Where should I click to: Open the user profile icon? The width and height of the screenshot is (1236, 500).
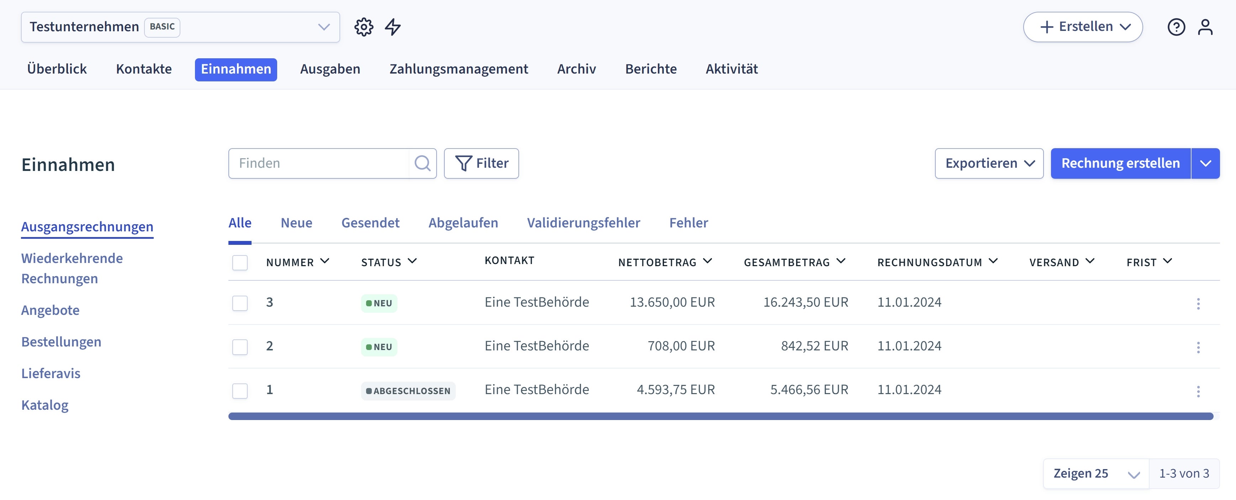click(x=1205, y=27)
